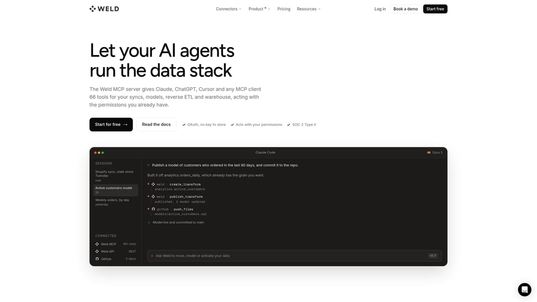
Task: Click the CONNECTED heading in sidebar
Action: [106, 236]
